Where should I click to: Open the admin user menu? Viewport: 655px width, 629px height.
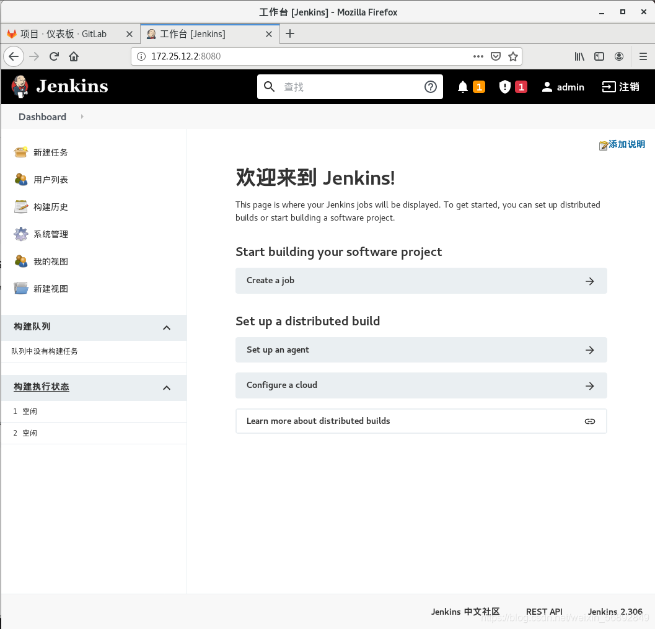tap(563, 87)
